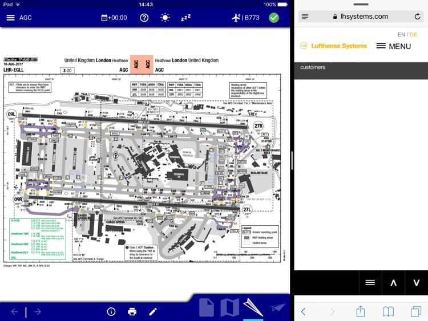Image resolution: width=428 pixels, height=321 pixels.
Task: Open the black bar list icon
Action: coord(370,283)
